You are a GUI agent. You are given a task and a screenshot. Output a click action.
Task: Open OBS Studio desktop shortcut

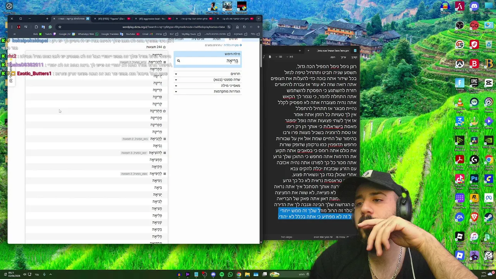[x=460, y=26]
